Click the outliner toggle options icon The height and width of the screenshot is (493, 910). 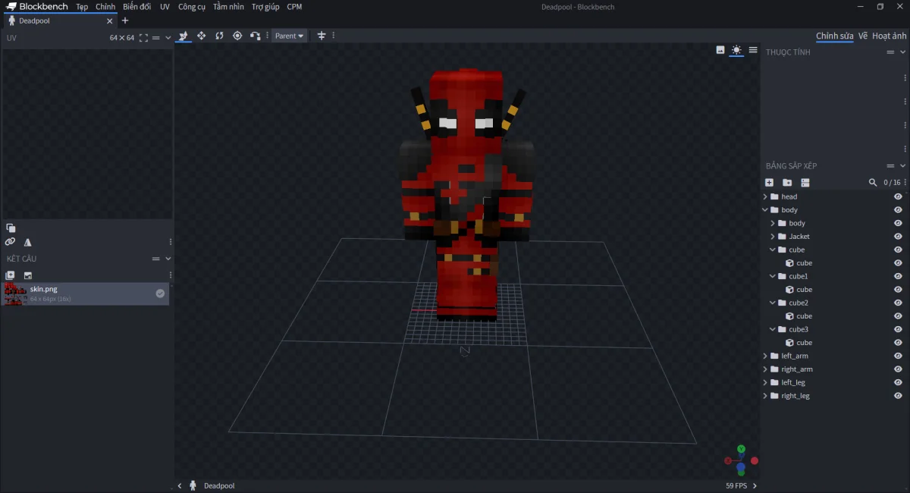coord(805,183)
